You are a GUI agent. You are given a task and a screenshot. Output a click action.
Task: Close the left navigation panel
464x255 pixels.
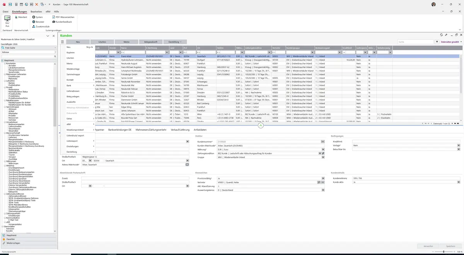(x=53, y=36)
